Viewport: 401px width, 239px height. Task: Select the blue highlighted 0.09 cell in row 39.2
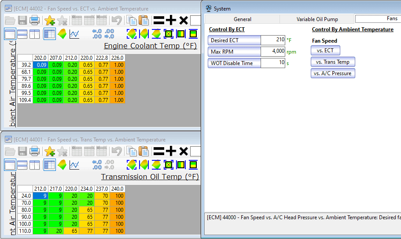coord(40,65)
